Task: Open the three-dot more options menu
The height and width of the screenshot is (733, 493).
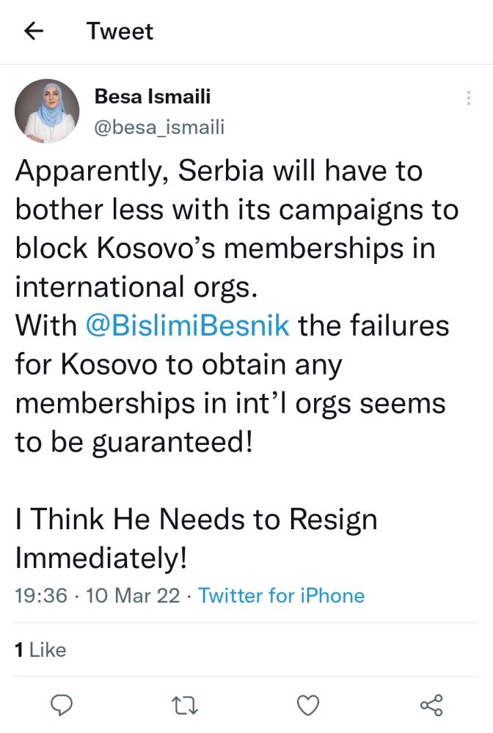Action: coord(469,99)
